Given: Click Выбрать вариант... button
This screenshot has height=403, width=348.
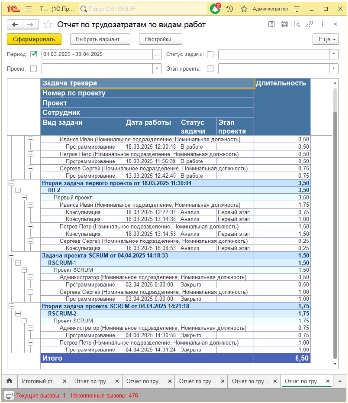Looking at the screenshot, I should pyautogui.click(x=100, y=39).
